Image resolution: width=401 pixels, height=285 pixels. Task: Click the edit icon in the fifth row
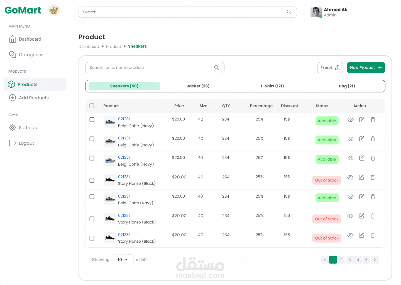tap(362, 197)
